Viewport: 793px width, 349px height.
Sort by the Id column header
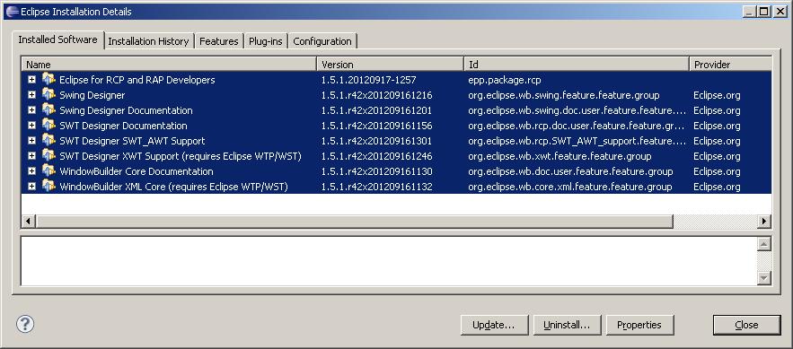click(x=577, y=64)
